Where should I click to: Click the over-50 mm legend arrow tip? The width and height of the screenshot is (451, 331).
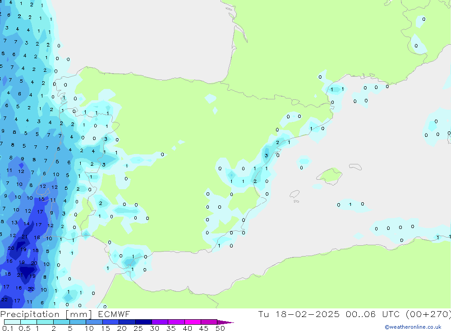(225, 322)
